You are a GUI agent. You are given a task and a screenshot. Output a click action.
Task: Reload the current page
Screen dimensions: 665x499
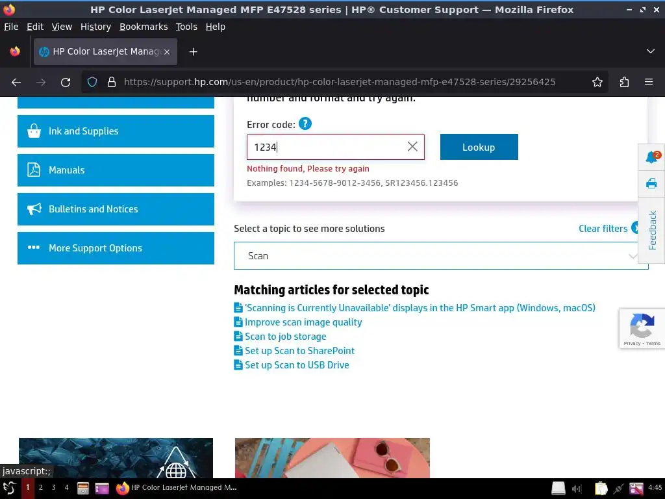coord(66,82)
